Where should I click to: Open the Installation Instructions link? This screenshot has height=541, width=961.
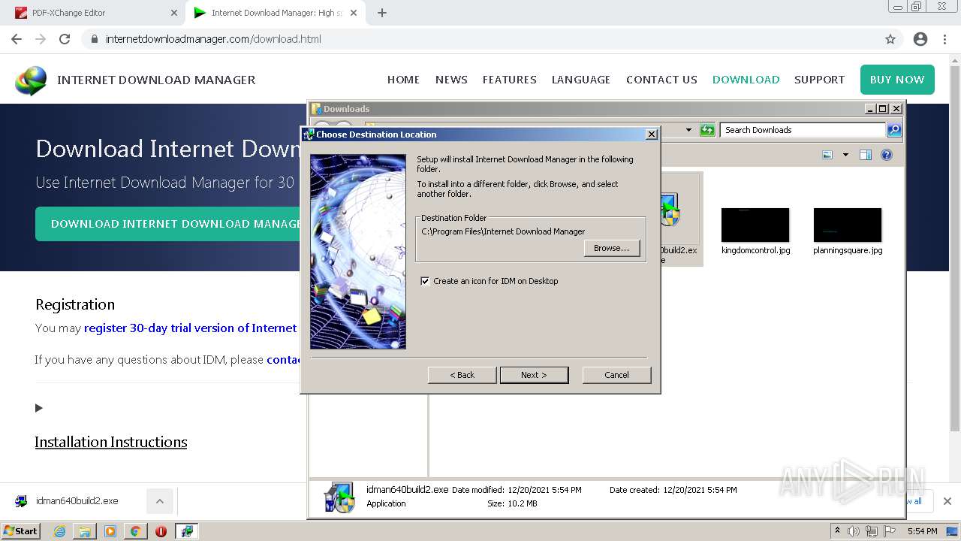111,442
